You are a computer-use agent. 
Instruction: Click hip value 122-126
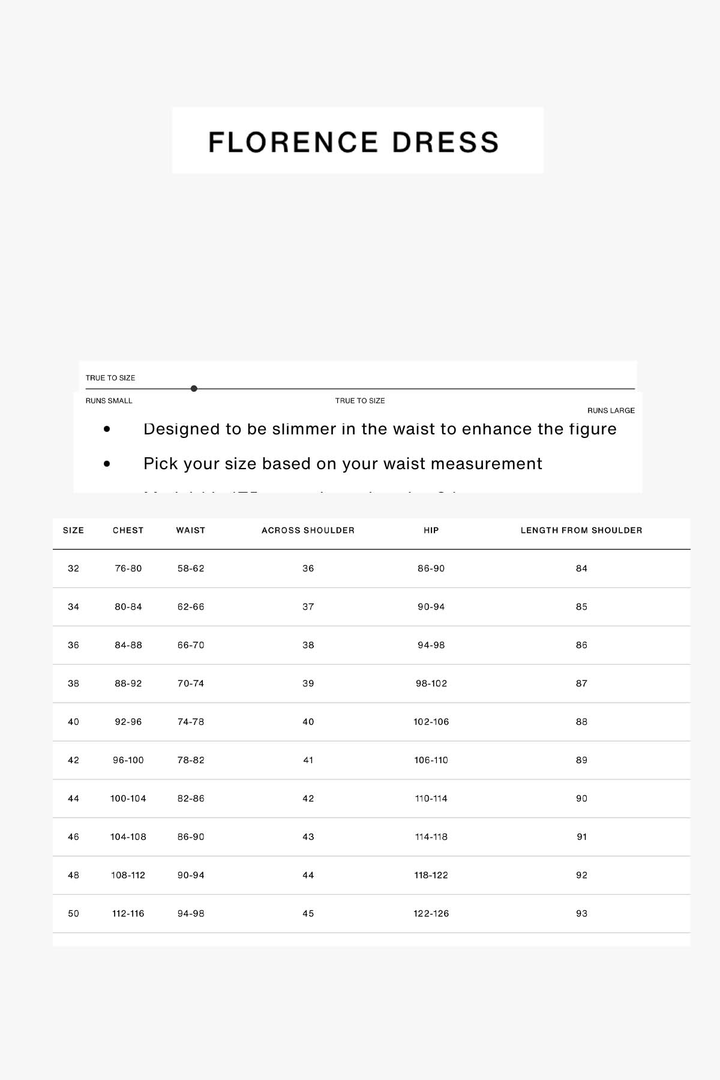(x=431, y=913)
